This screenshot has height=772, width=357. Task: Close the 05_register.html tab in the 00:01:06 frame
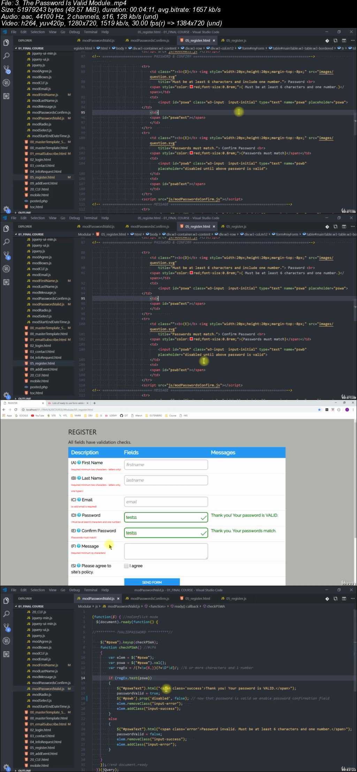coord(214,40)
